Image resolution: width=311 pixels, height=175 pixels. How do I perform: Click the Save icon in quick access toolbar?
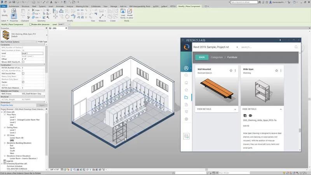pyautogui.click(x=14, y=2)
